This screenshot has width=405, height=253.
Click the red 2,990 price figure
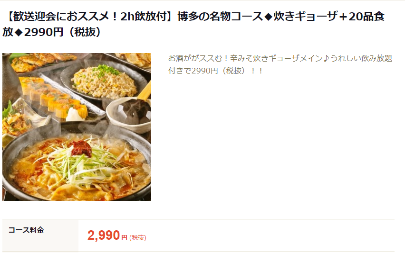[x=104, y=235]
